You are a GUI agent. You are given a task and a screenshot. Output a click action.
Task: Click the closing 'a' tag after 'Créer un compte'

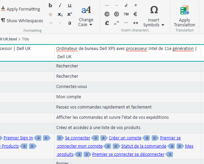tap(146, 138)
